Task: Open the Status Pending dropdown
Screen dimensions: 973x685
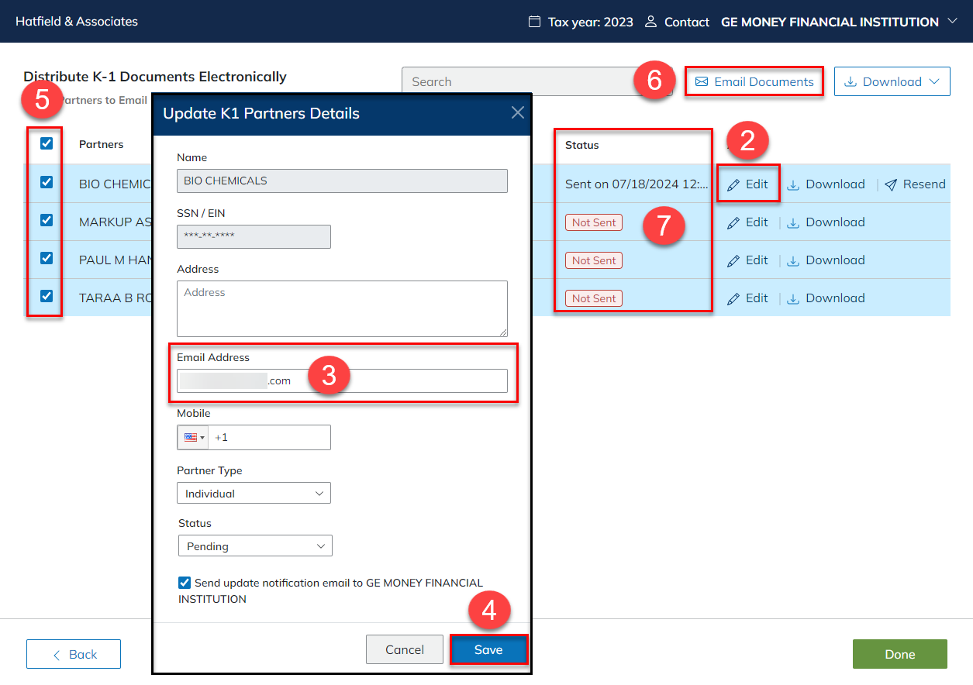Action: coord(255,546)
